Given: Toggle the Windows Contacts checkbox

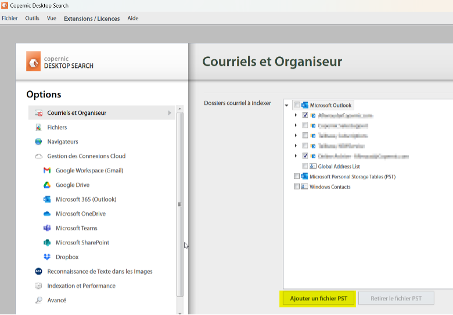Looking at the screenshot, I should coord(297,187).
